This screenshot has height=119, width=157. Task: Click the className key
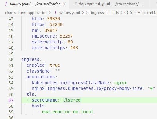pyautogui.click(x=38, y=71)
